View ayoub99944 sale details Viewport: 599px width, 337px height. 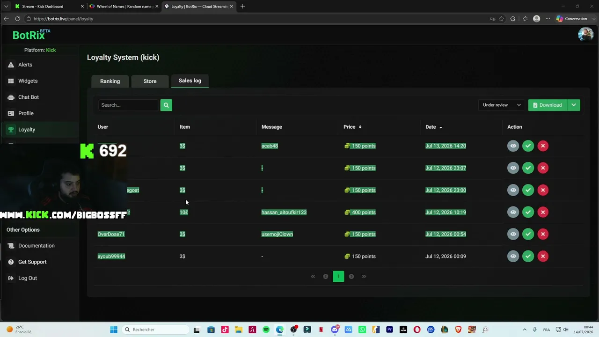[x=513, y=256]
